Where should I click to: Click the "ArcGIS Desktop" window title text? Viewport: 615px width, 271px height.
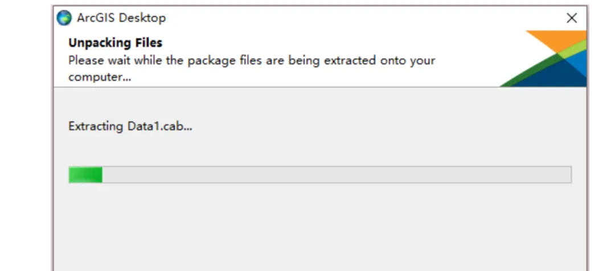[121, 18]
